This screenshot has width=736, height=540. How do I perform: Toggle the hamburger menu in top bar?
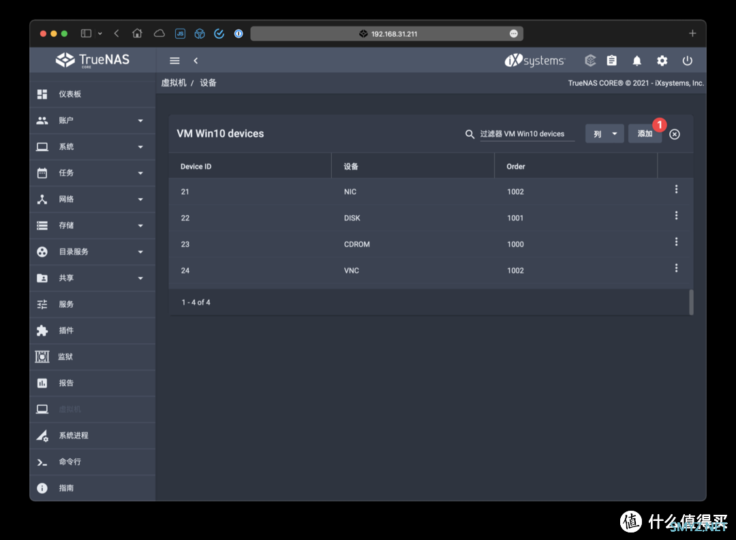(x=174, y=61)
